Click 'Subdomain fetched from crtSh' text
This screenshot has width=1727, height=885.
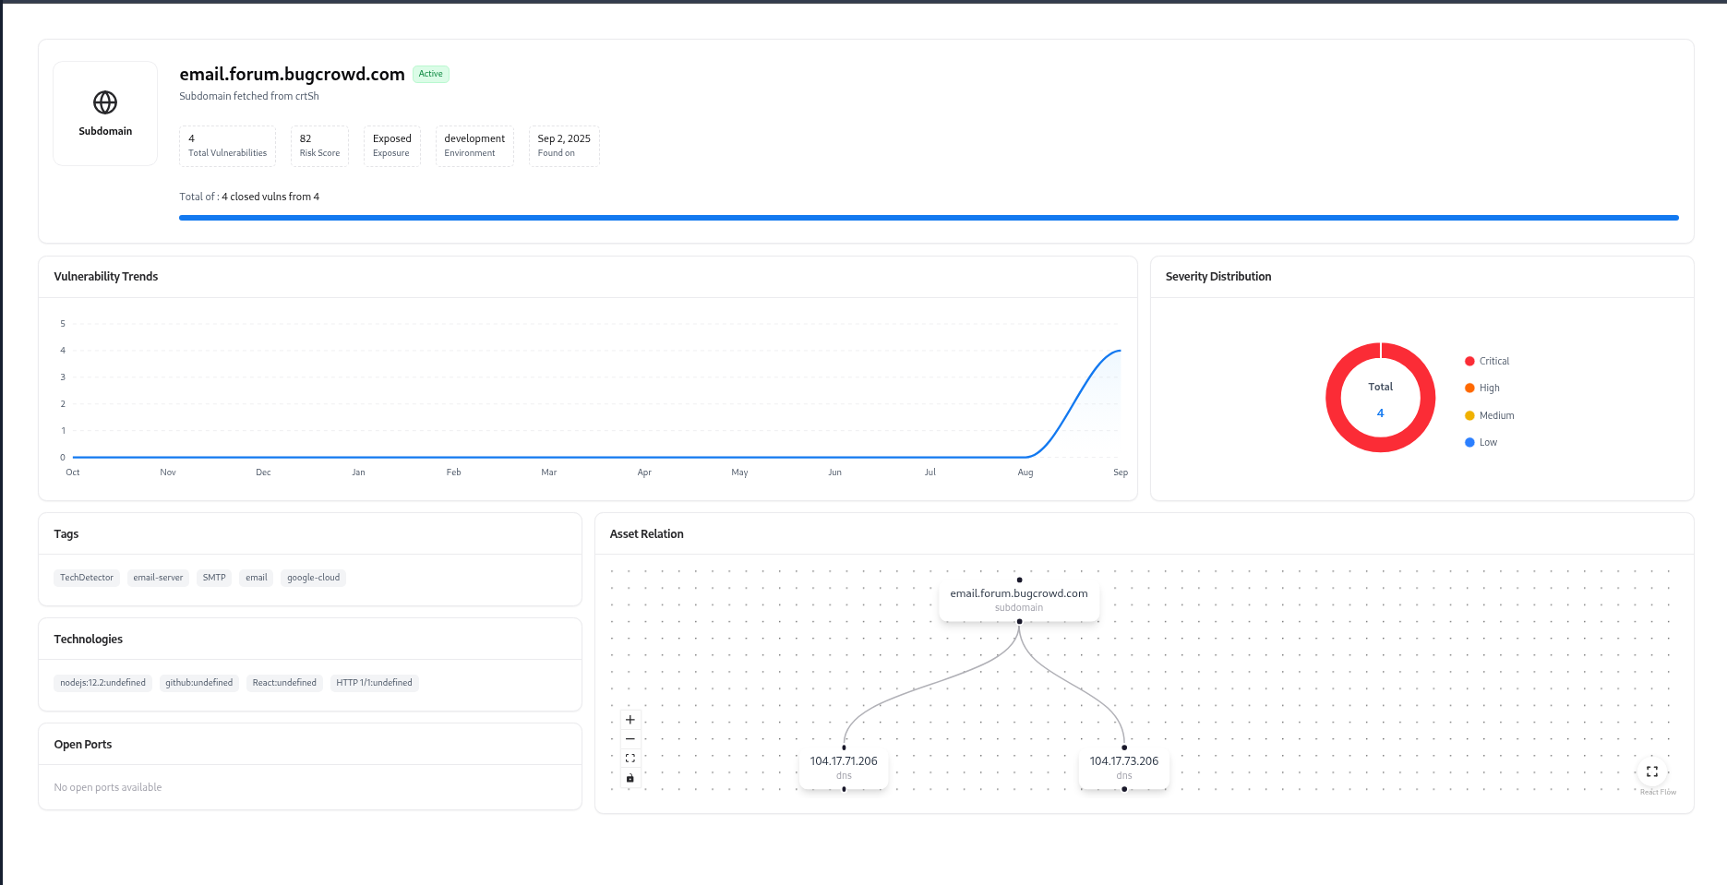click(x=249, y=96)
